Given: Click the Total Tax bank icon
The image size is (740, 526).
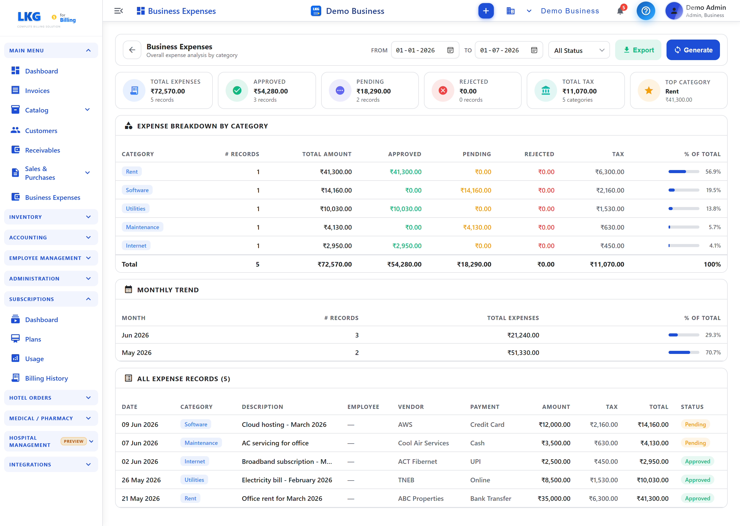Looking at the screenshot, I should tap(545, 90).
